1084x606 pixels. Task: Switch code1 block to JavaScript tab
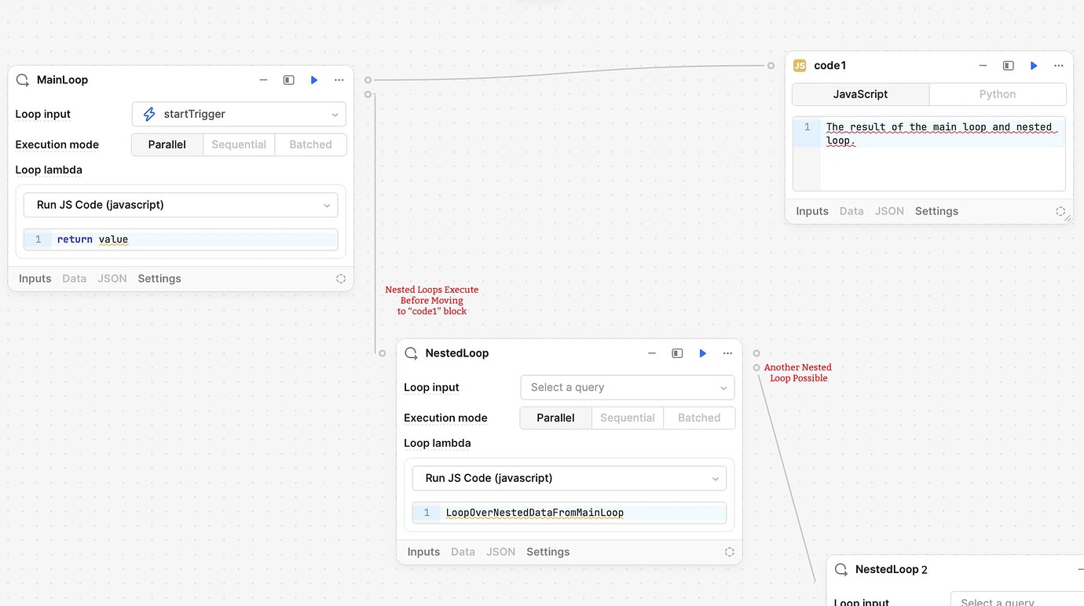(x=861, y=94)
